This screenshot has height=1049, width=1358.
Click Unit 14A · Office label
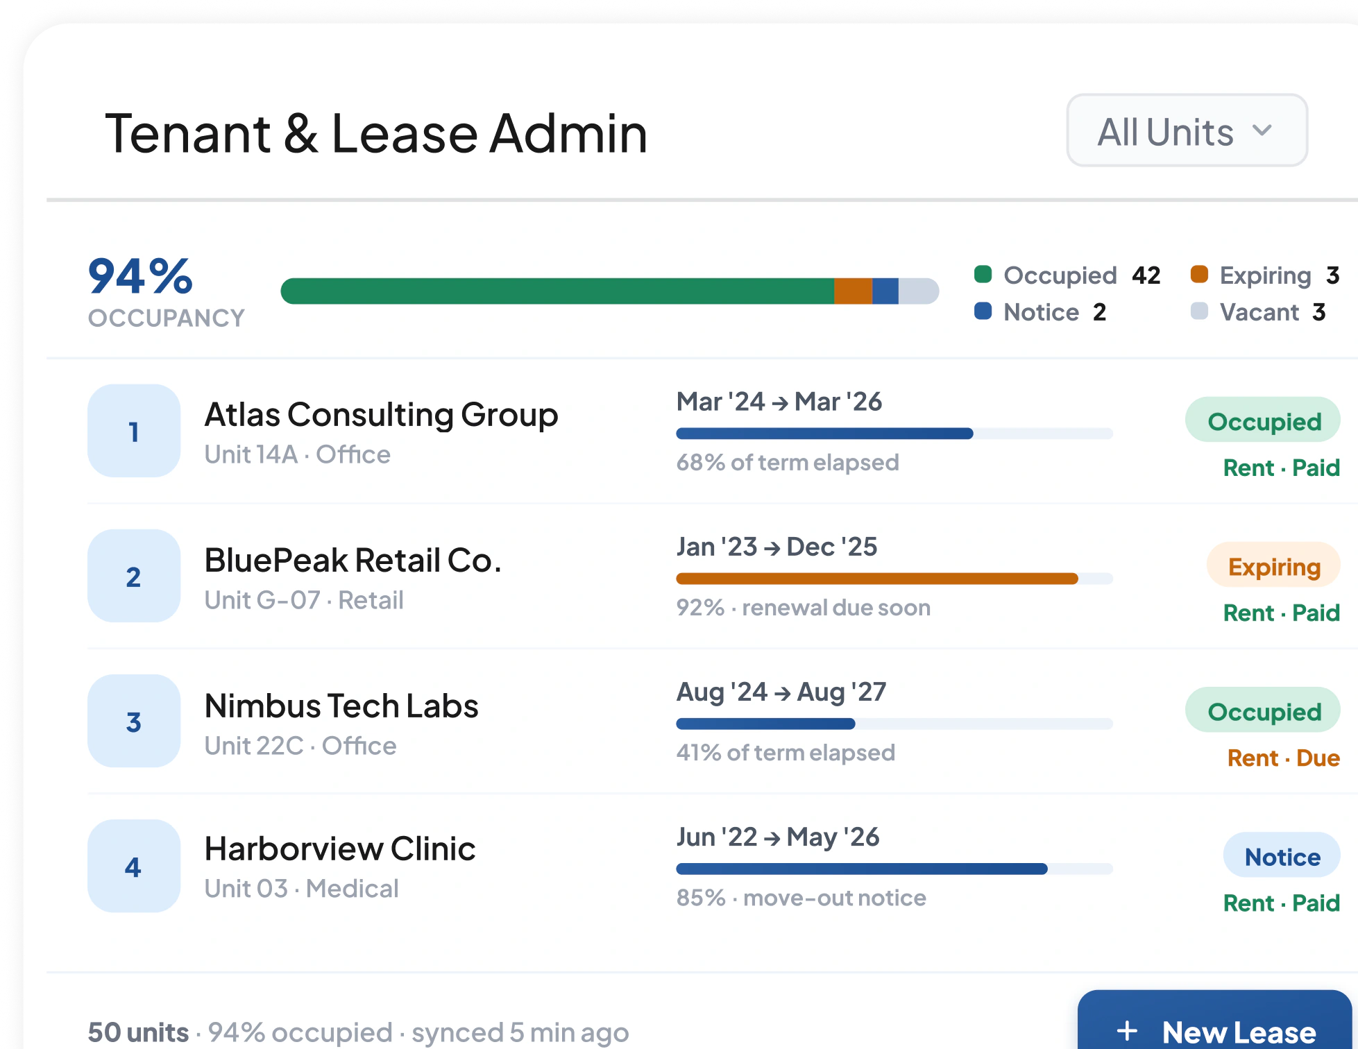click(x=298, y=454)
